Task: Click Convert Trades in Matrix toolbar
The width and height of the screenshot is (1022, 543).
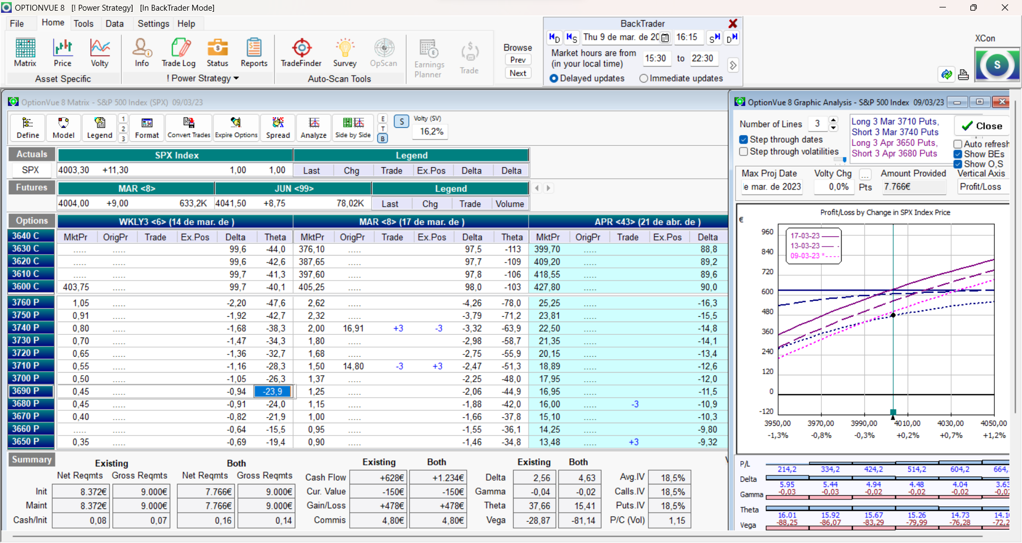Action: click(x=189, y=128)
